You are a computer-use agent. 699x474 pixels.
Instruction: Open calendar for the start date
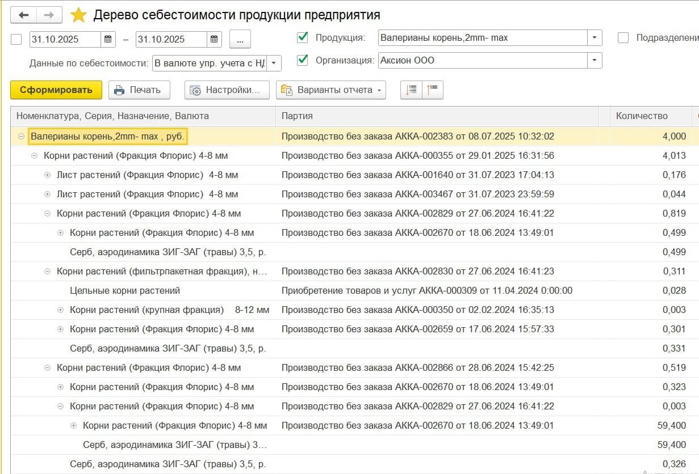click(x=108, y=39)
